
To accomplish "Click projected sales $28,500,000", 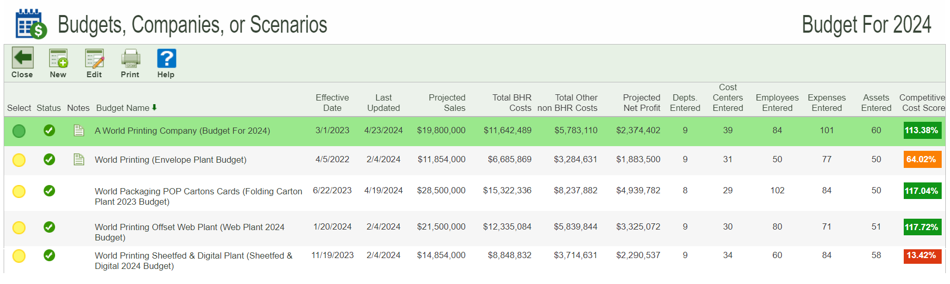I will (x=441, y=191).
